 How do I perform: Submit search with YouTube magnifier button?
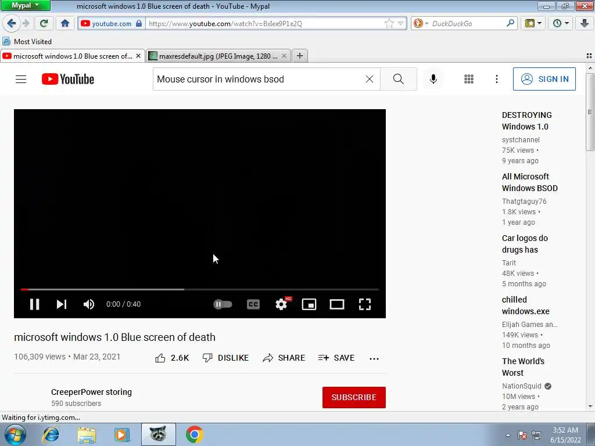pyautogui.click(x=399, y=79)
